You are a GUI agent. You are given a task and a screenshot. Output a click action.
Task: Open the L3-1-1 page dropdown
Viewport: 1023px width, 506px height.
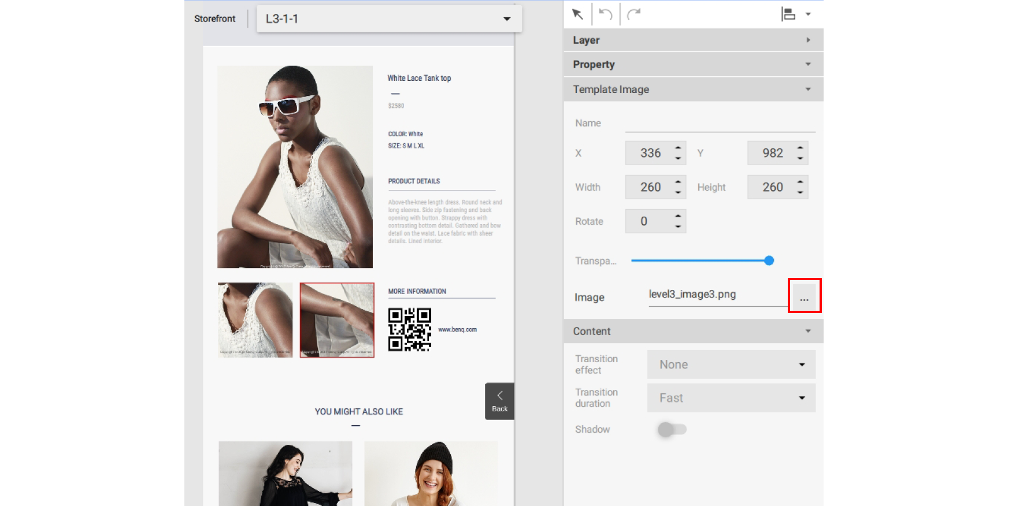pyautogui.click(x=389, y=19)
